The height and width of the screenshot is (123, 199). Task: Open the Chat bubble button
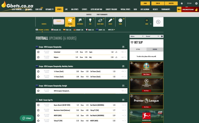[27, 118]
